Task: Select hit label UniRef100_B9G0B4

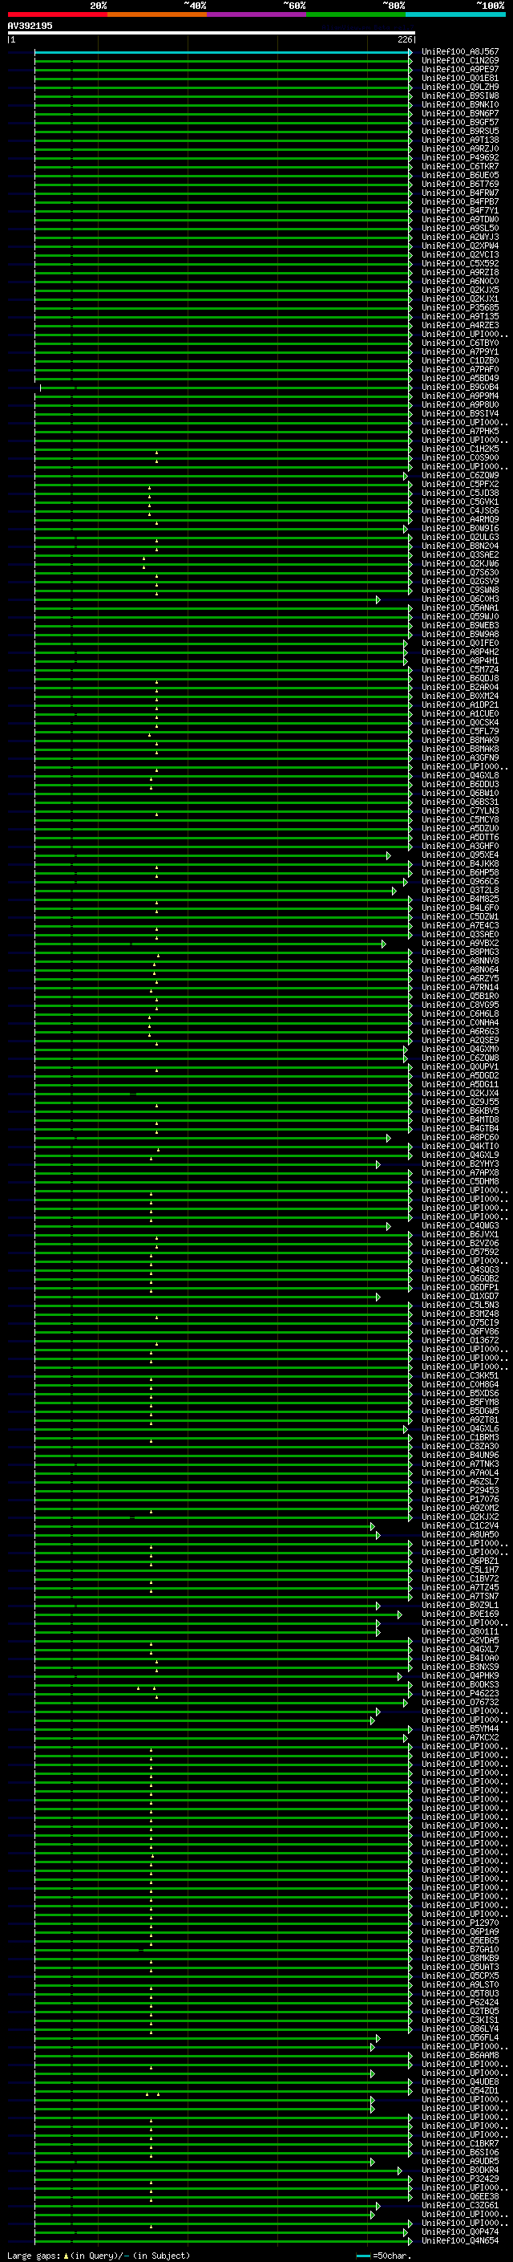Action: (460, 388)
